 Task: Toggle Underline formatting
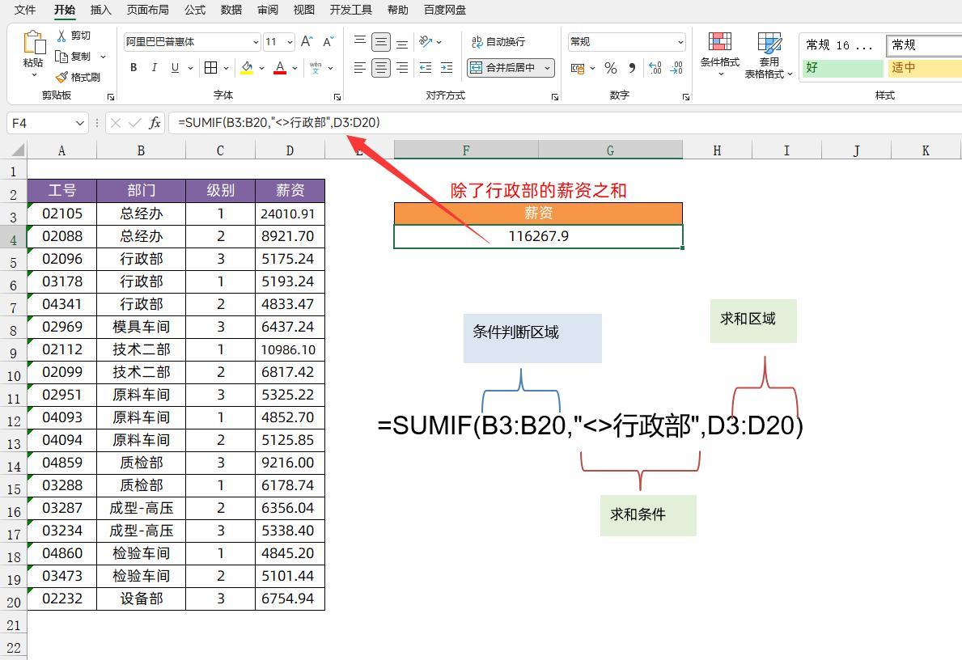click(175, 67)
